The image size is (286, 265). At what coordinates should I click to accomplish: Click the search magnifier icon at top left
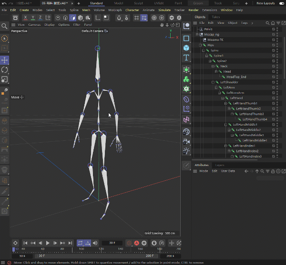click(x=5, y=26)
